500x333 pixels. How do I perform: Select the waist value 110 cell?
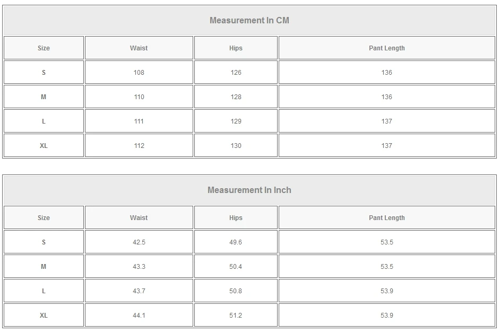(139, 97)
